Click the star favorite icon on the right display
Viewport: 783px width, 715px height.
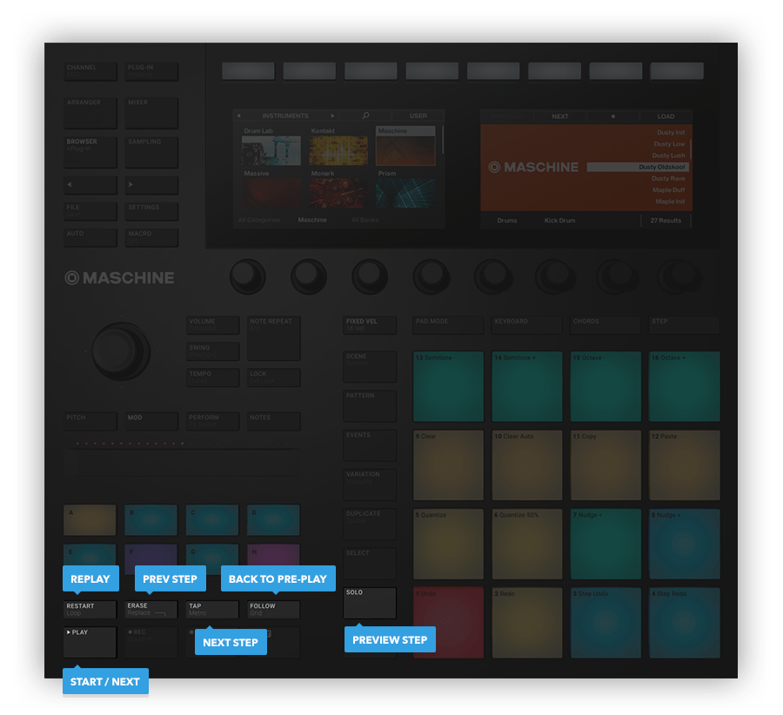point(613,117)
